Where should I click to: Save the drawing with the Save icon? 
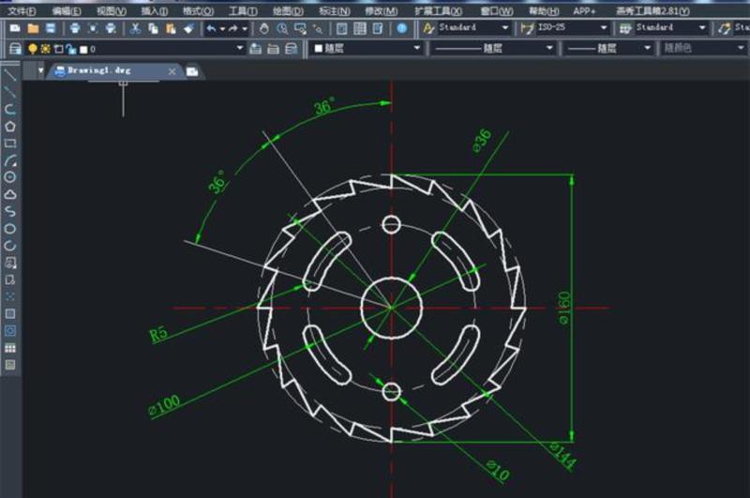pos(51,29)
